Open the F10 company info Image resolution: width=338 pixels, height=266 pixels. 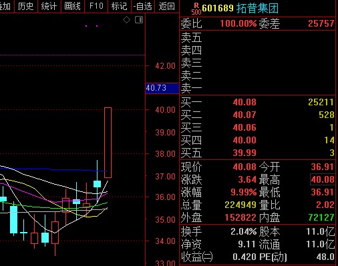tap(96, 6)
